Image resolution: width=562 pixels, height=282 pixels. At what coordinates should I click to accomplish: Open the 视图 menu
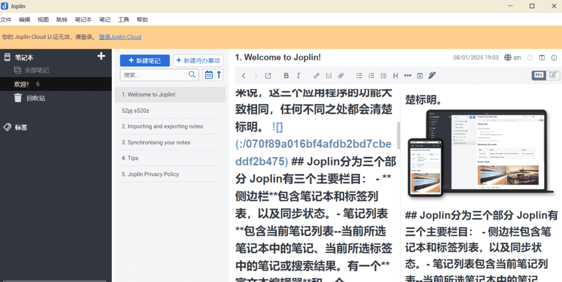[43, 20]
